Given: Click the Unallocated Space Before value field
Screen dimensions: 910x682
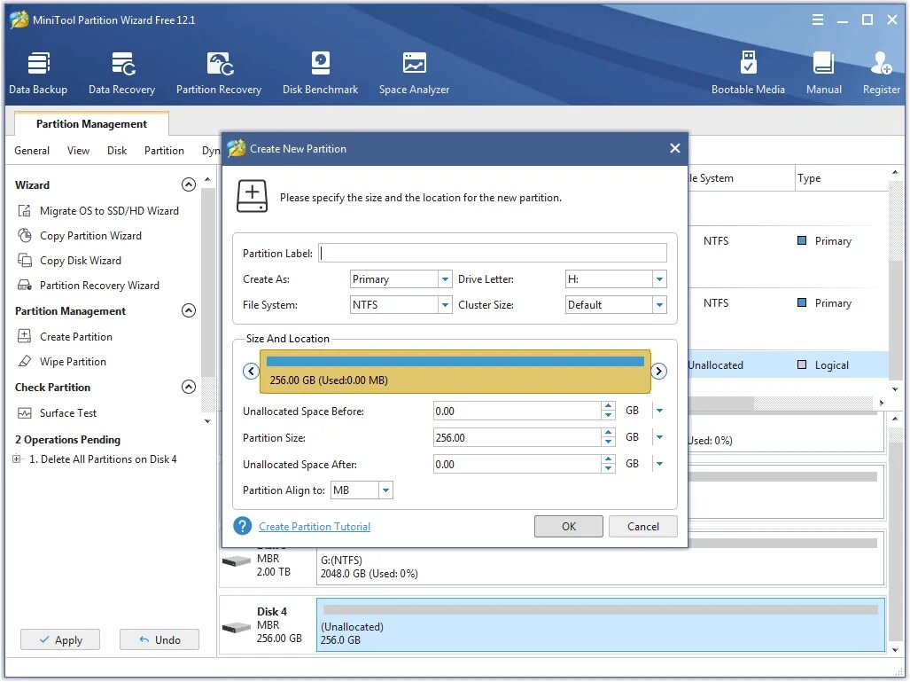Looking at the screenshot, I should [517, 411].
